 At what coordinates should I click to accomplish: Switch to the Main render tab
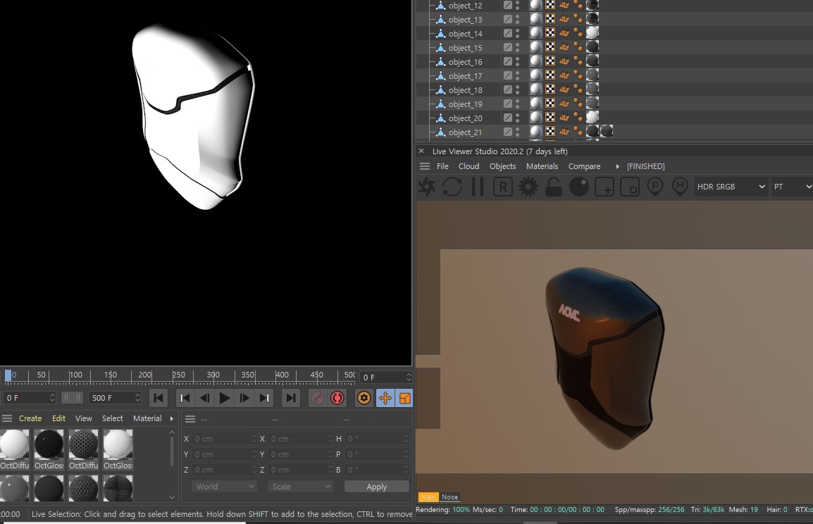[x=428, y=497]
